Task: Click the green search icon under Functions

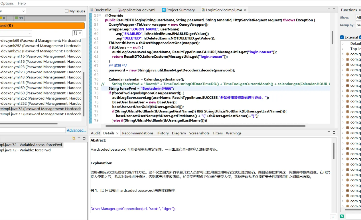Action: pos(342,217)
